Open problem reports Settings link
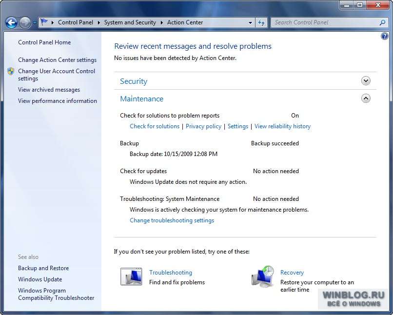The height and width of the screenshot is (315, 393). point(238,126)
